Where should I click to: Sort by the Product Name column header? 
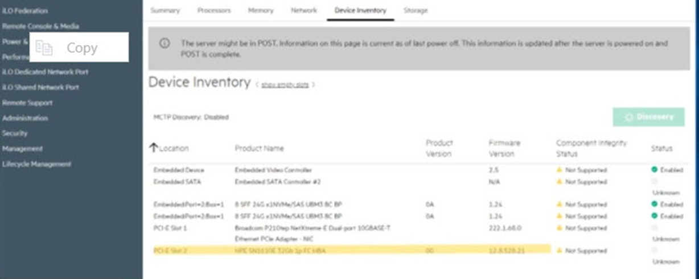[259, 148]
